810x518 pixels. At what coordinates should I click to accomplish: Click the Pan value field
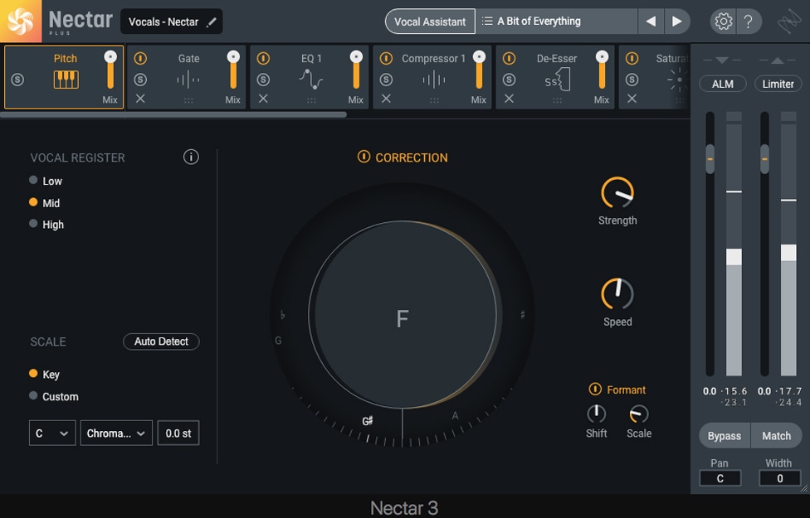pyautogui.click(x=720, y=478)
